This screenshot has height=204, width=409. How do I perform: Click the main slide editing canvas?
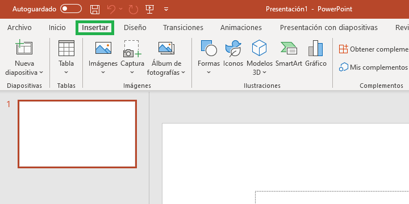(x=286, y=163)
